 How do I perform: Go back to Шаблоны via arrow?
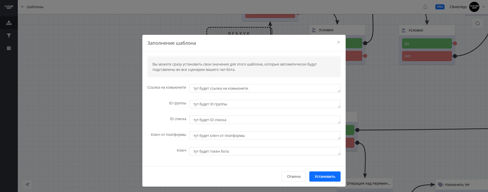click(x=23, y=7)
